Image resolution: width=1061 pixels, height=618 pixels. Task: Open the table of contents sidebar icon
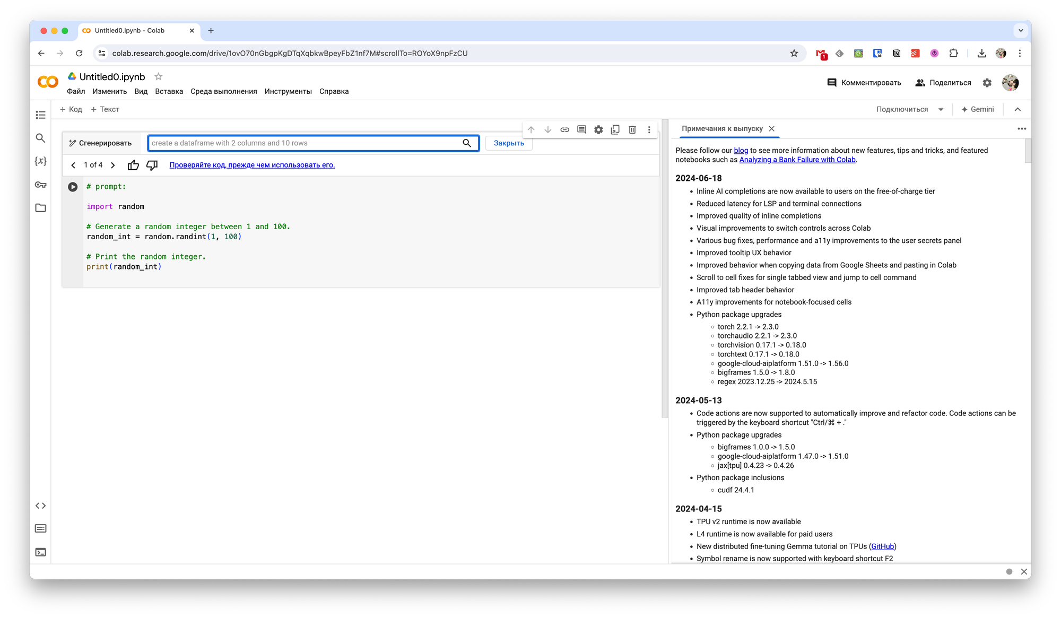[x=40, y=115]
